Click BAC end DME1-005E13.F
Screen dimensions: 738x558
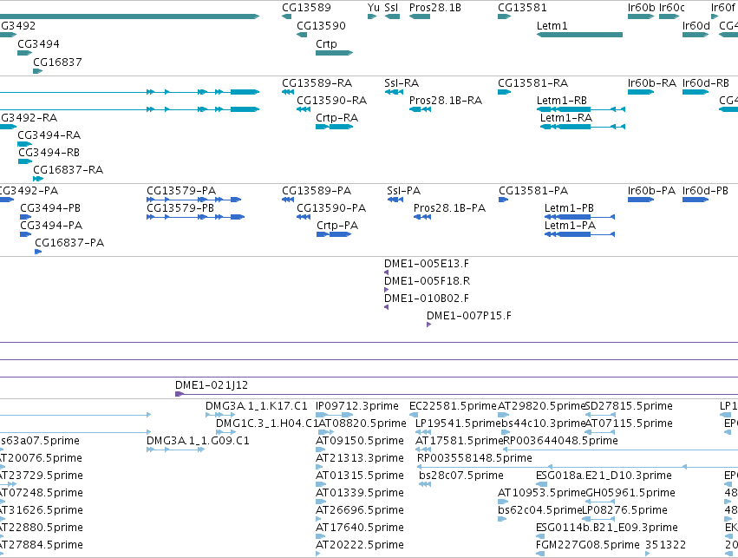point(427,264)
